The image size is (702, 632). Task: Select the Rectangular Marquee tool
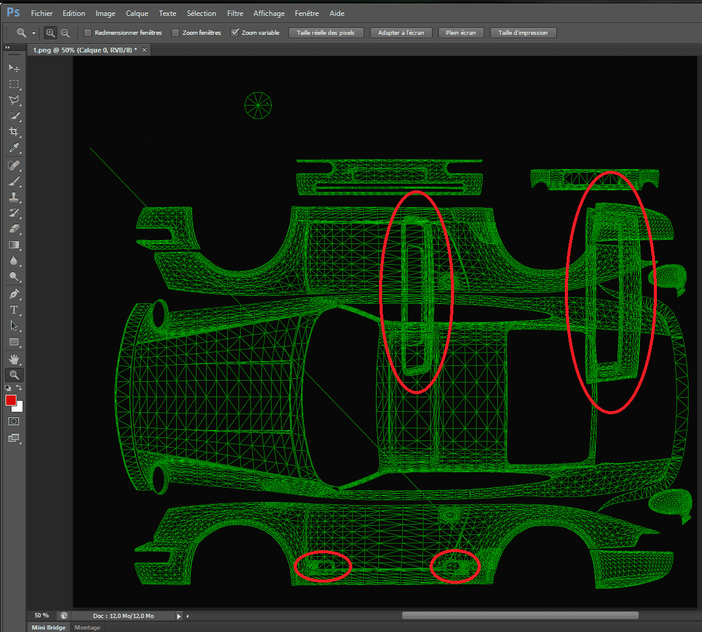14,84
